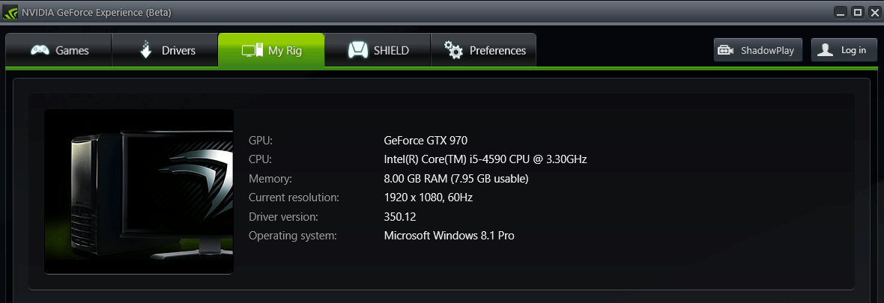Click the Drivers download arrow icon
Screen dimensions: 884x303
(x=146, y=50)
